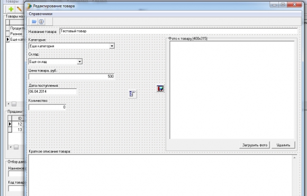Image resolution: width=307 pixels, height=196 pixels.
Task: Click the pencil edit icon
Action: [x=19, y=9]
